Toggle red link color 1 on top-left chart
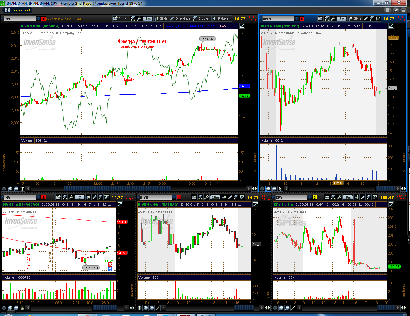This screenshot has width=410, height=316. tap(44, 19)
